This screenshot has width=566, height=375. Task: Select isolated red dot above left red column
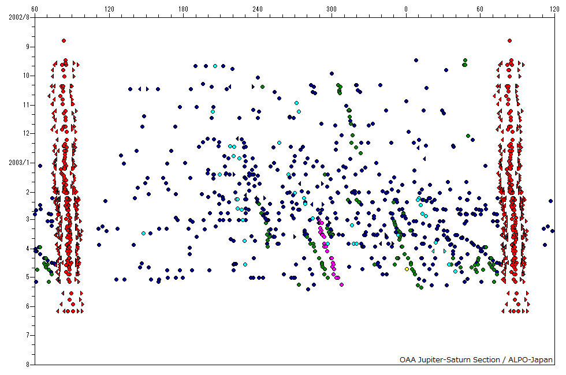(64, 41)
